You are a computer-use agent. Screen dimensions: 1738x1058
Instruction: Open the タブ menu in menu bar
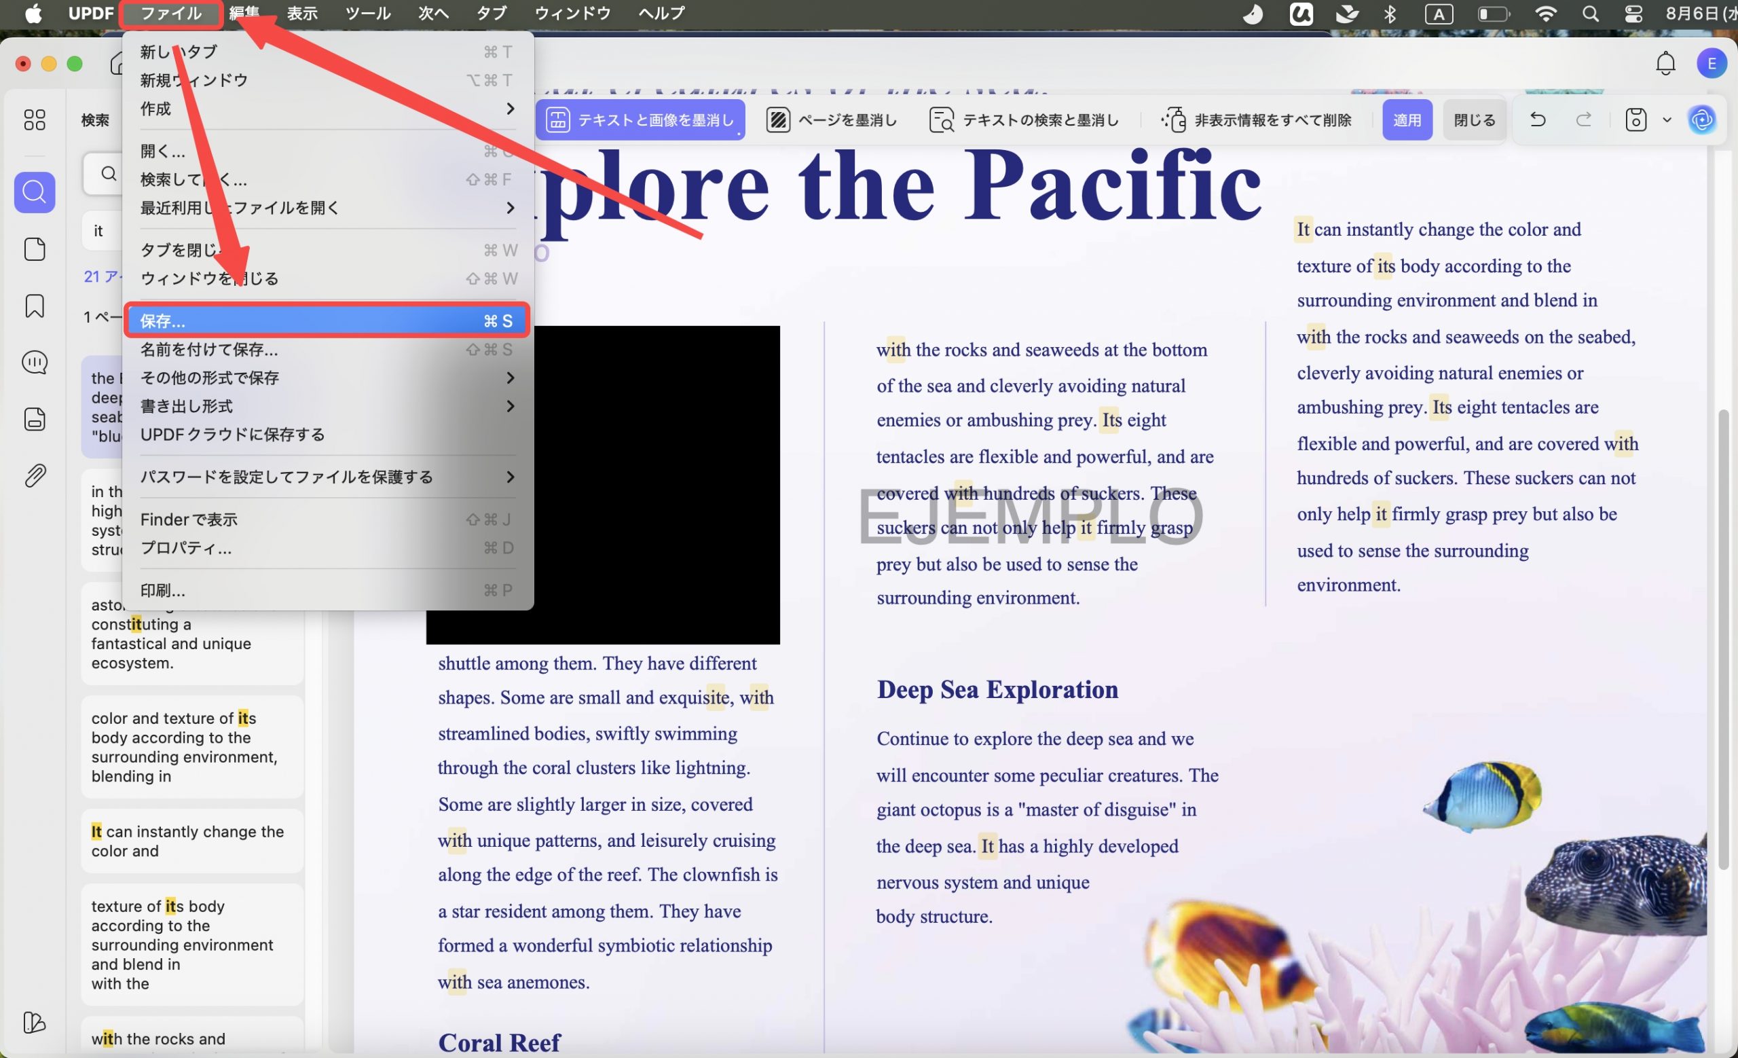pos(491,14)
